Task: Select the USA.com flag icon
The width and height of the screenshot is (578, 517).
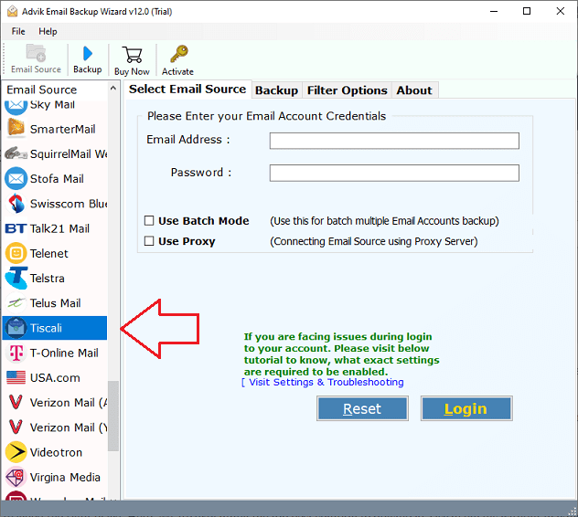Action: (16, 377)
